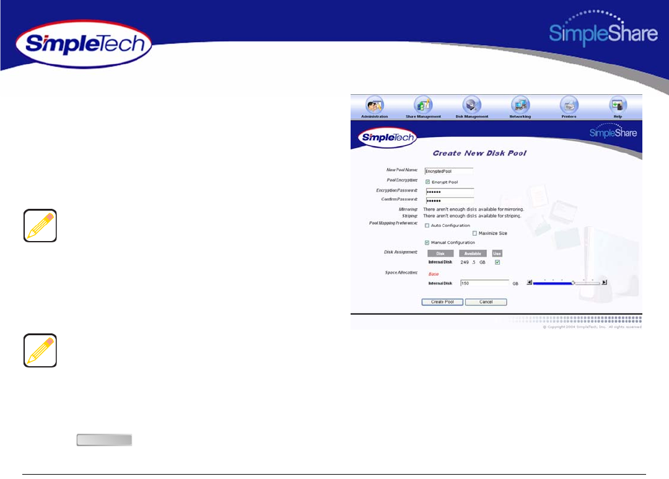Click the Encryption Password field
This screenshot has height=479, width=669.
click(450, 191)
